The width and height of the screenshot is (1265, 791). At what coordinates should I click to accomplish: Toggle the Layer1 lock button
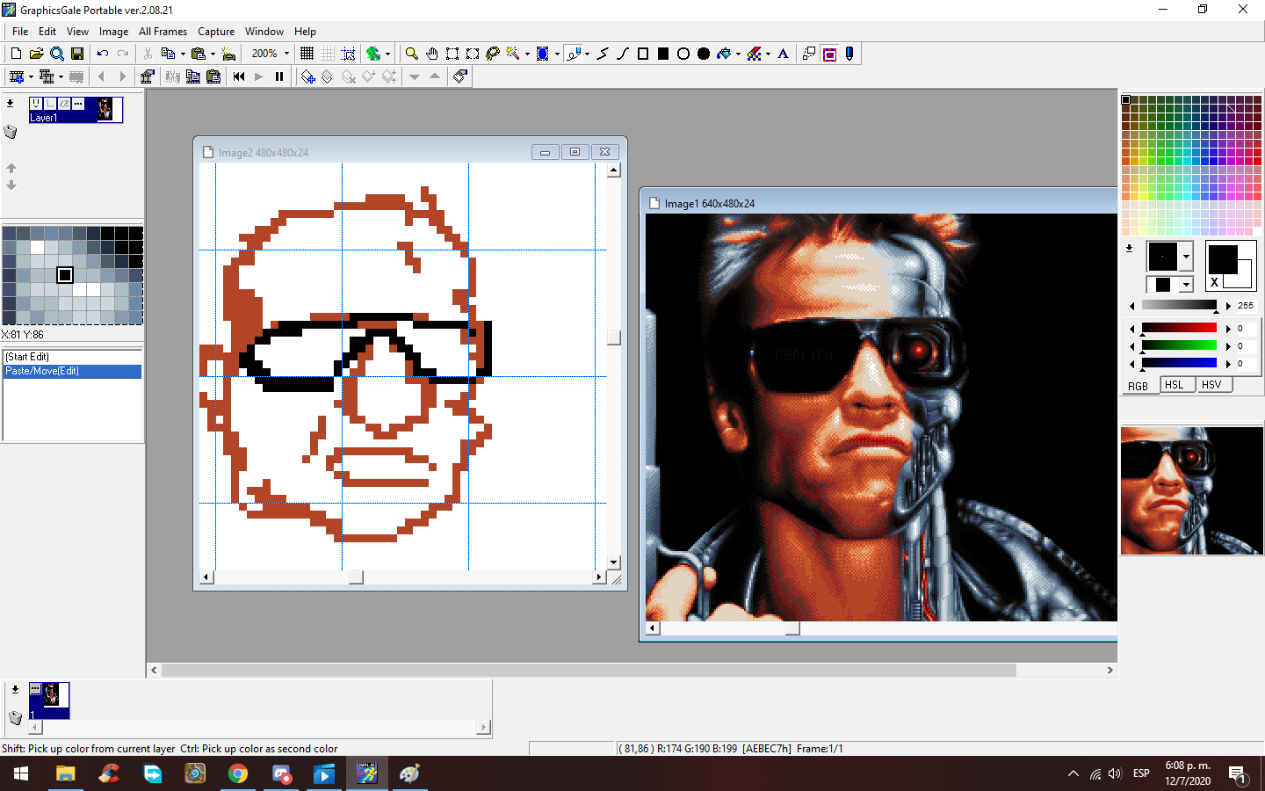pos(50,104)
